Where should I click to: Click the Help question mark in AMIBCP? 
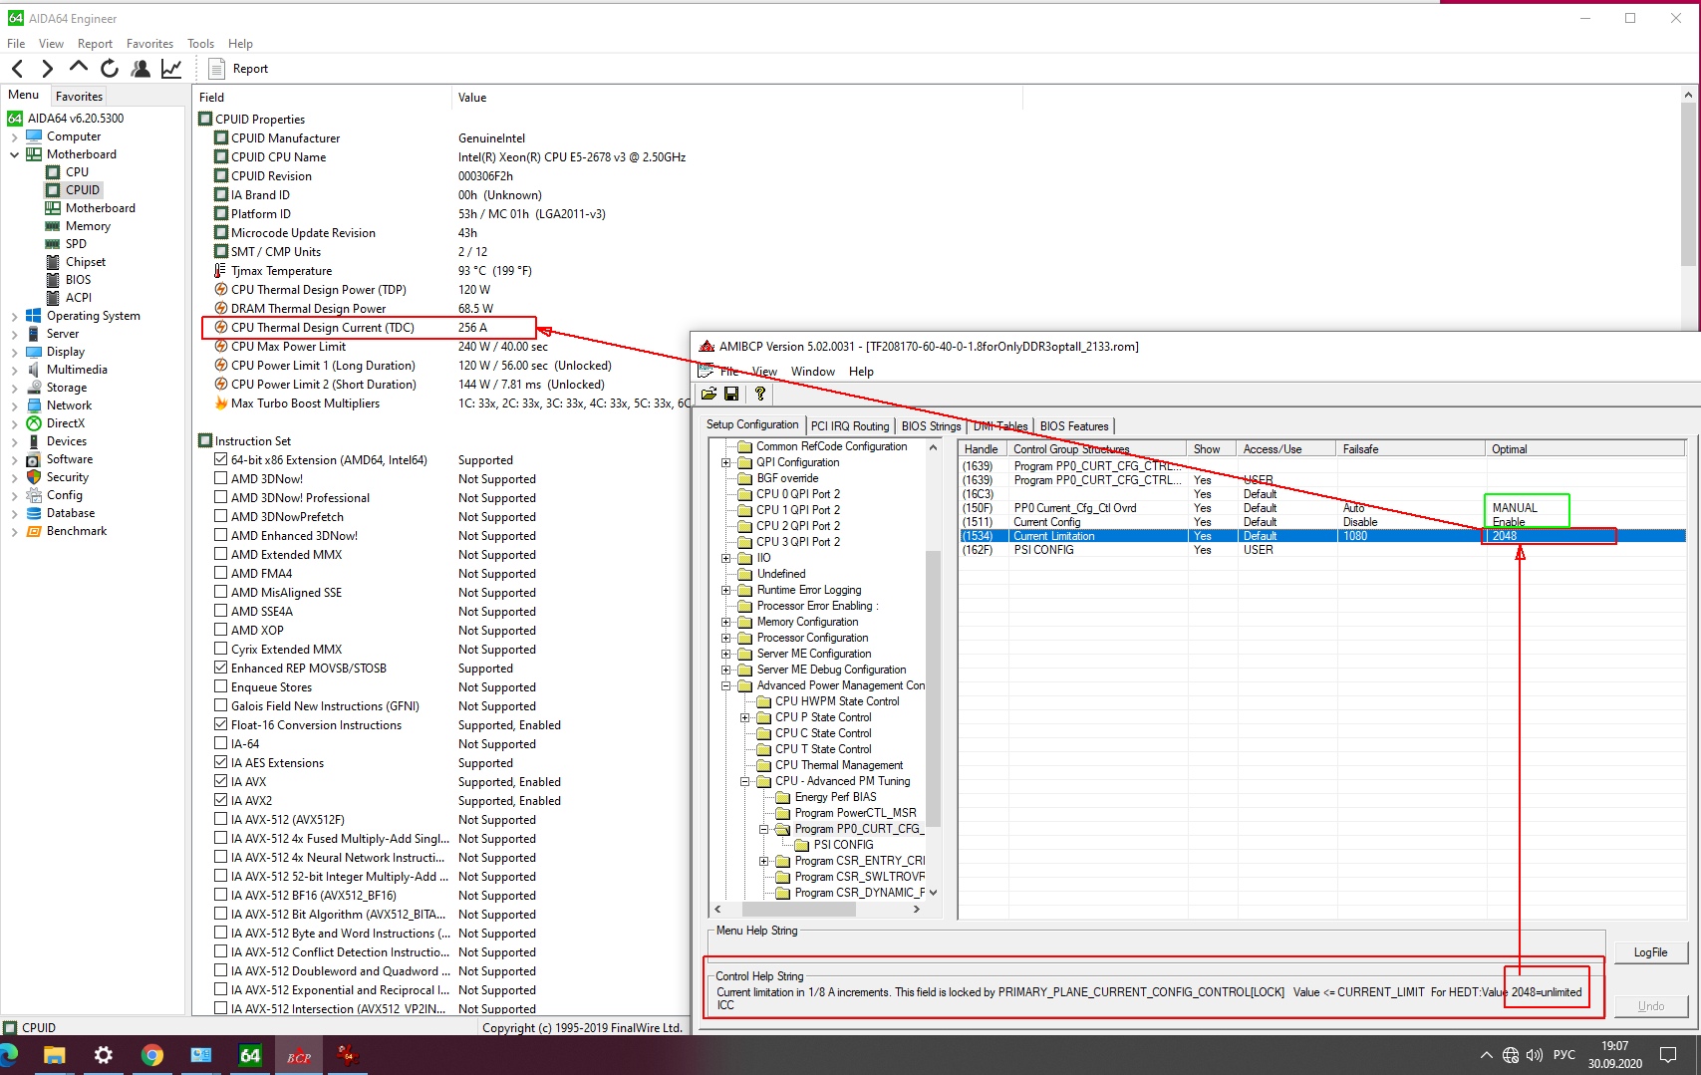click(x=760, y=395)
